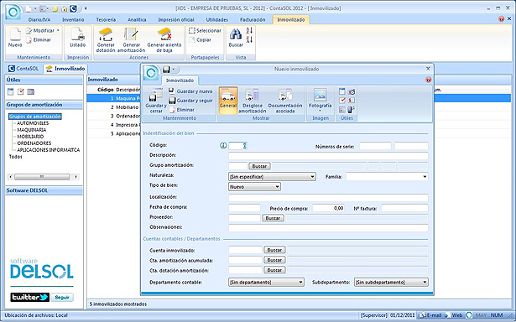Image resolution: width=516 pixels, height=322 pixels.
Task: Select AUTOMOVILES in the amortization groups tree
Action: pos(33,123)
